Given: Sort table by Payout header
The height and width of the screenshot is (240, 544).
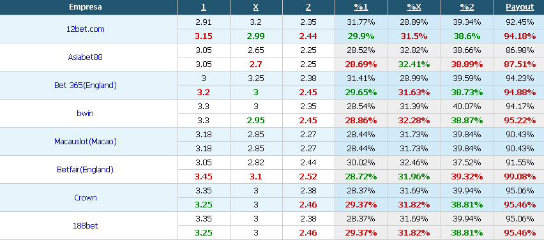Looking at the screenshot, I should point(520,7).
